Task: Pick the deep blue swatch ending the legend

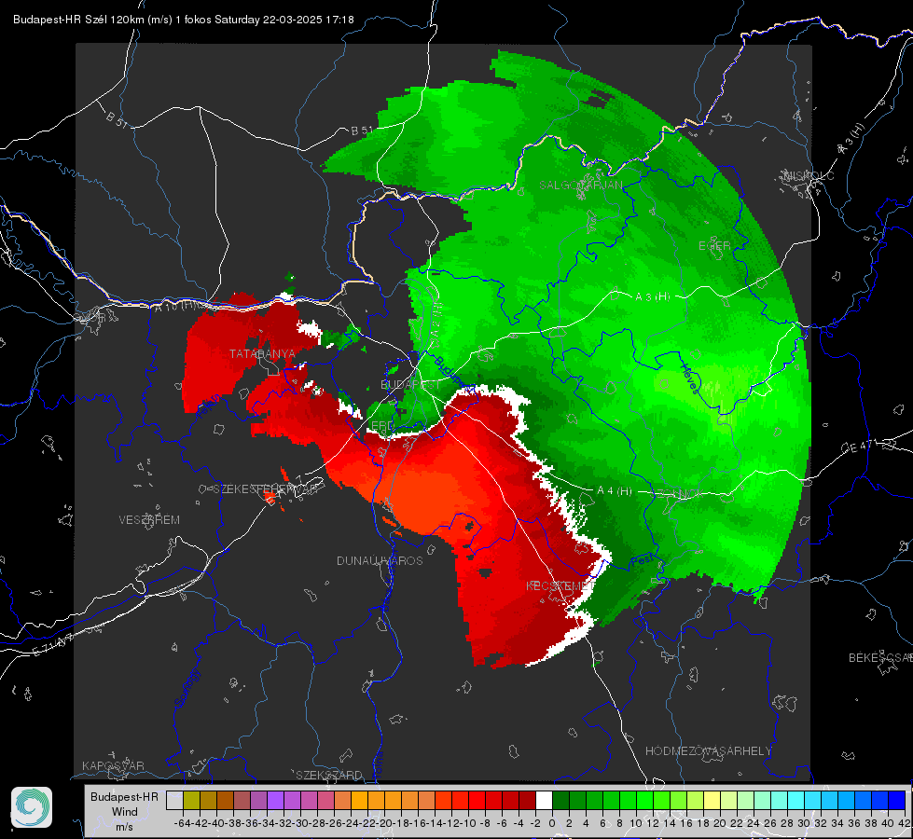Action: (897, 800)
